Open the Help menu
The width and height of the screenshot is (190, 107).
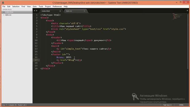(66, 7)
